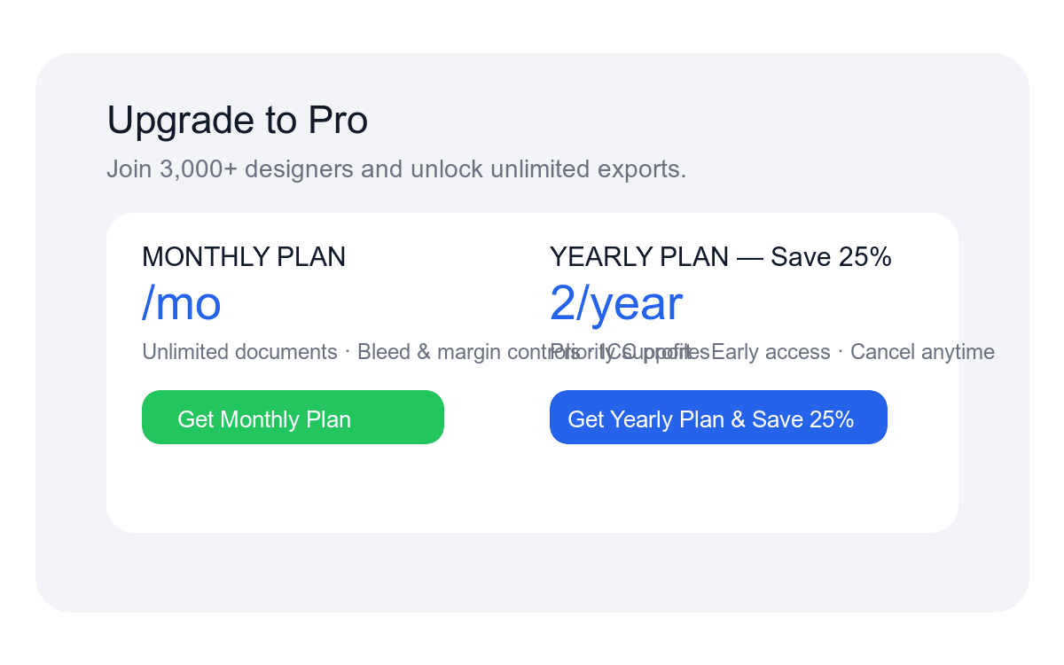Select the MONTHLY PLAN heading
This screenshot has height=665, width=1064.
[244, 257]
